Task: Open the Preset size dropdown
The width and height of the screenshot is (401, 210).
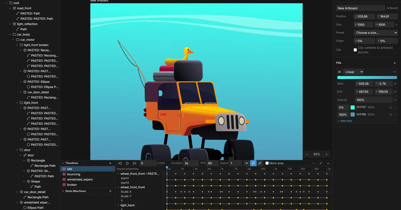Action: click(x=376, y=33)
